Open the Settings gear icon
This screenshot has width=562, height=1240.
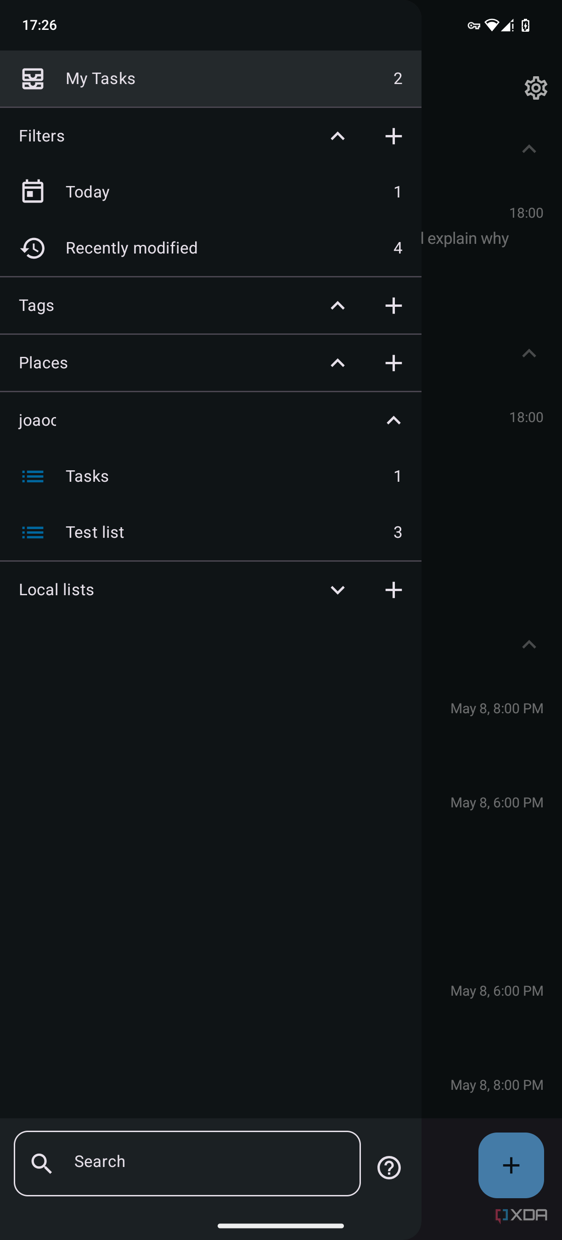[535, 88]
